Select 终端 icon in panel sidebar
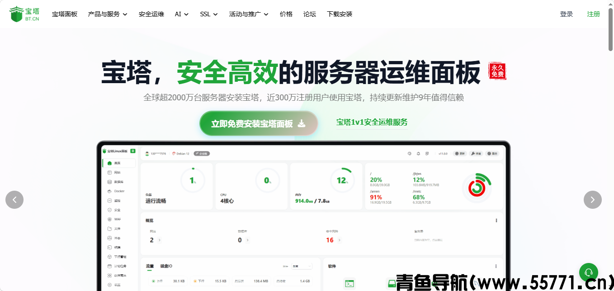Screen dimensions: 614x291 (x=109, y=247)
